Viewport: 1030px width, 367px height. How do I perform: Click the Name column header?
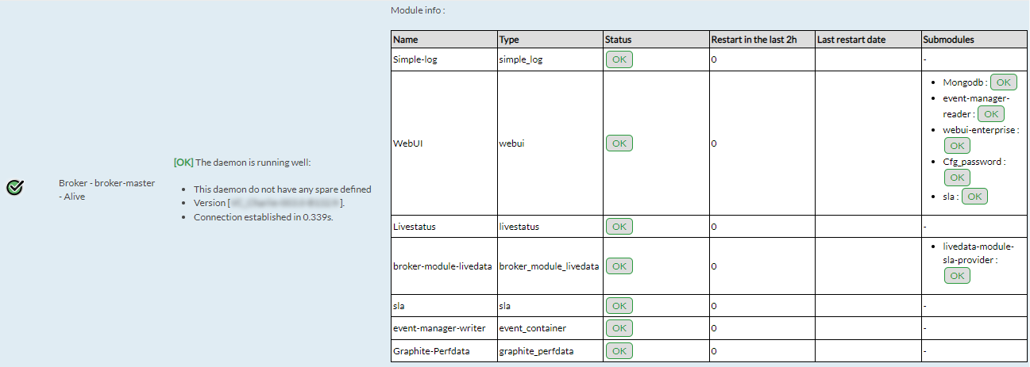406,40
